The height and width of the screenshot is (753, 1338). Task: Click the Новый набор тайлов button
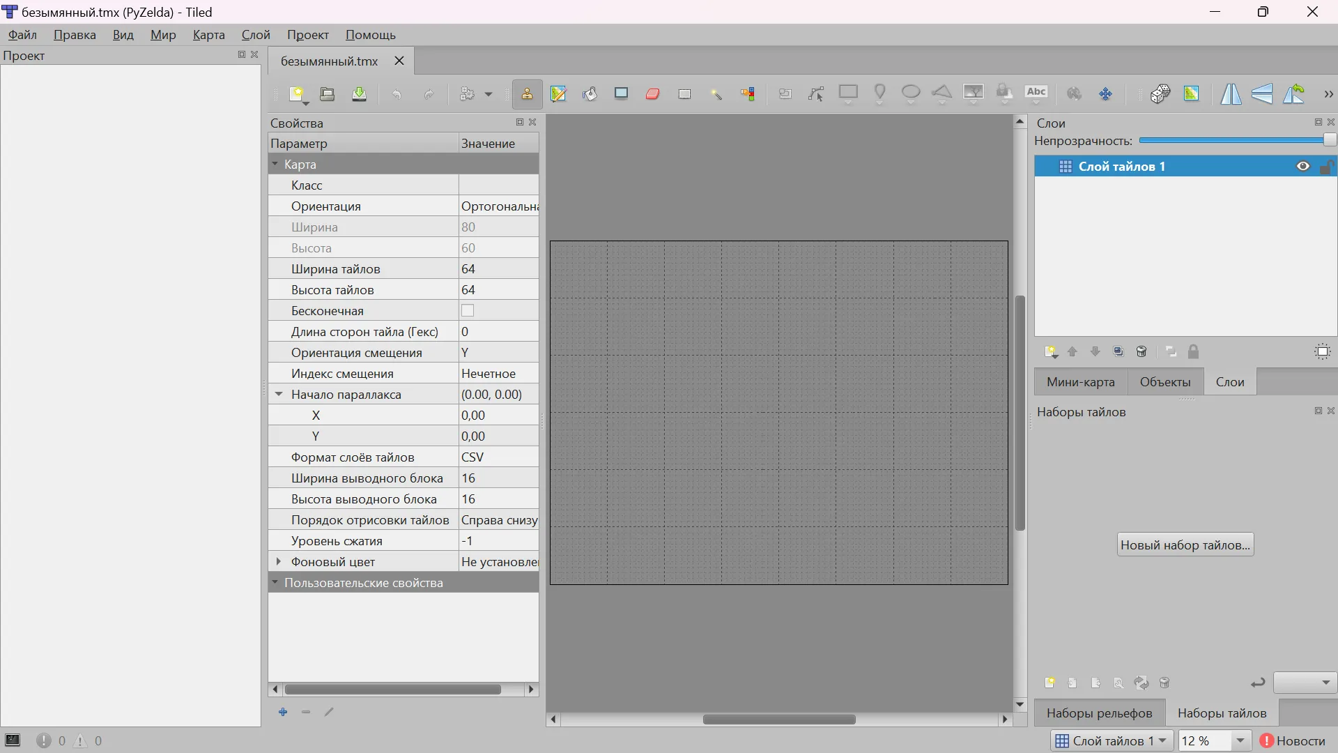point(1185,545)
